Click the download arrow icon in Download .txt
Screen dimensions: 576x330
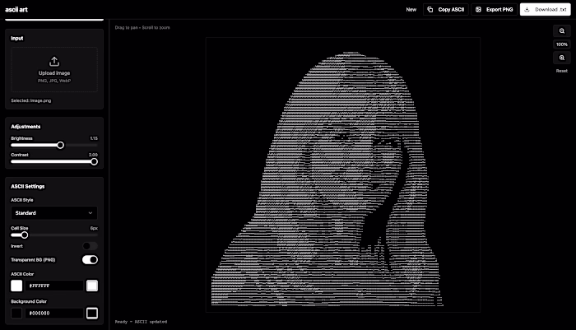tap(527, 10)
